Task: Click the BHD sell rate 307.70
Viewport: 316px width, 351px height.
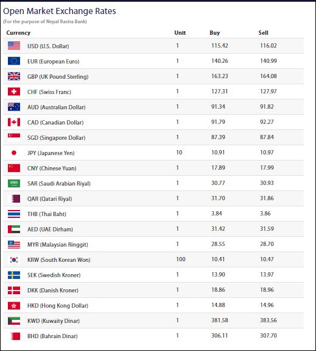Action: tap(269, 336)
